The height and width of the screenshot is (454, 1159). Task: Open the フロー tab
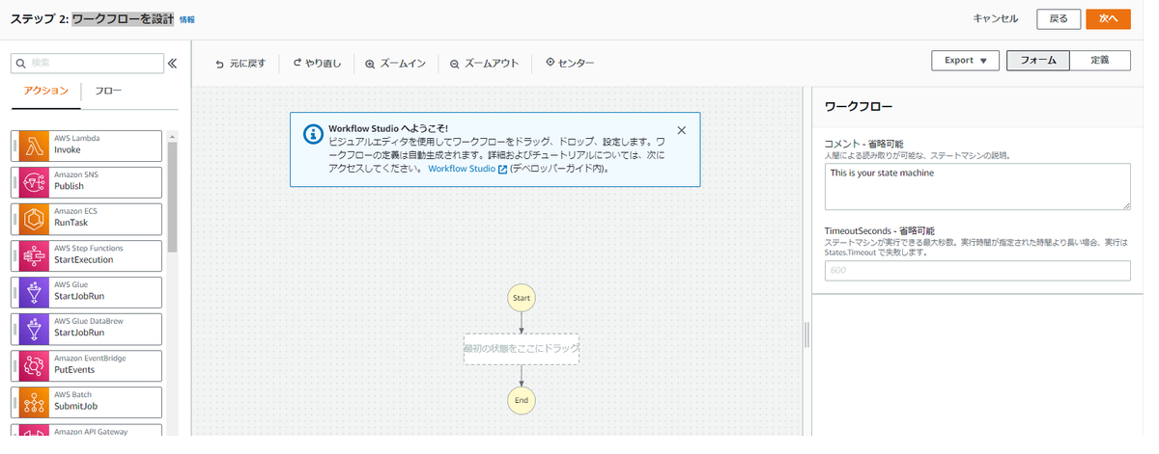(x=108, y=91)
